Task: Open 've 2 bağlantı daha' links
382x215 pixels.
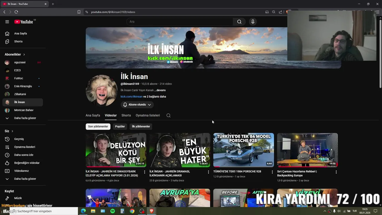Action: (x=155, y=96)
